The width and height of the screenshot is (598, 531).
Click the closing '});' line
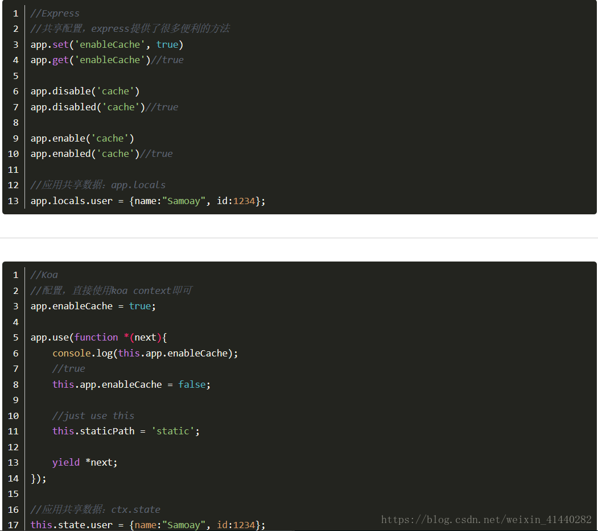click(x=39, y=478)
